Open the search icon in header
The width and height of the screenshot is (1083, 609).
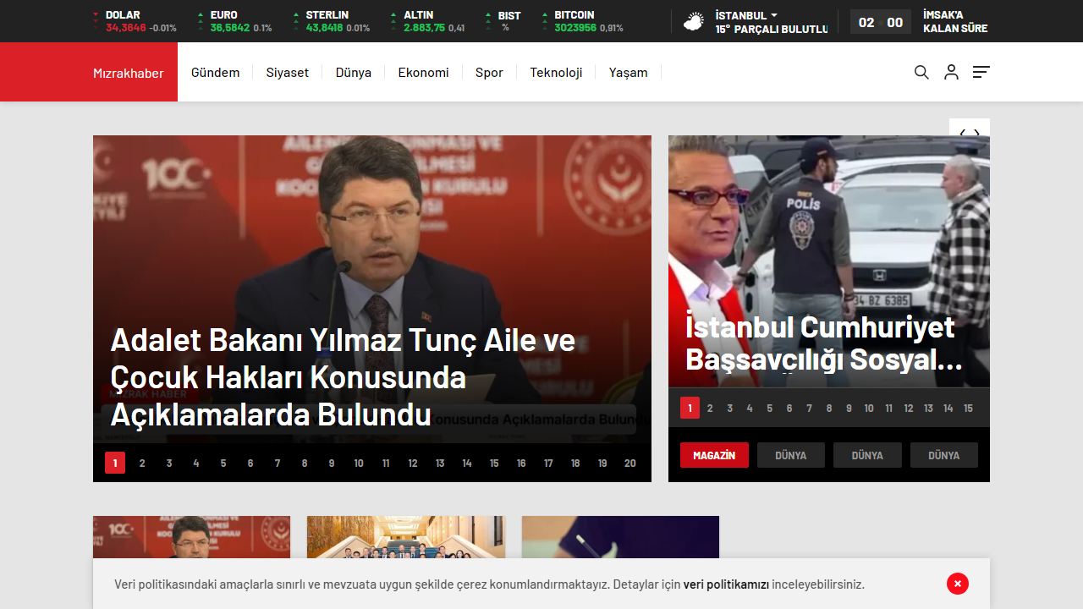tap(921, 73)
